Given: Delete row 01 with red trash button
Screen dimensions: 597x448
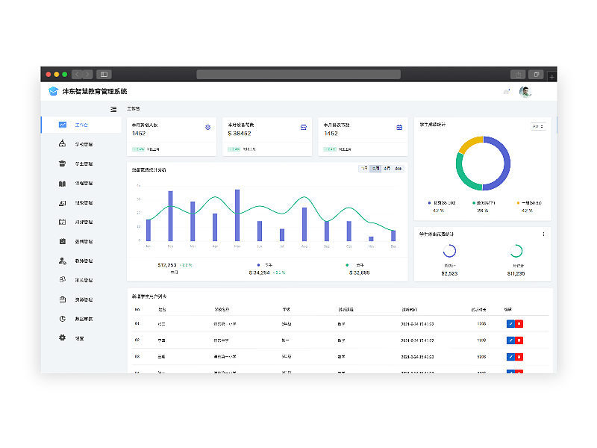Looking at the screenshot, I should tap(519, 324).
